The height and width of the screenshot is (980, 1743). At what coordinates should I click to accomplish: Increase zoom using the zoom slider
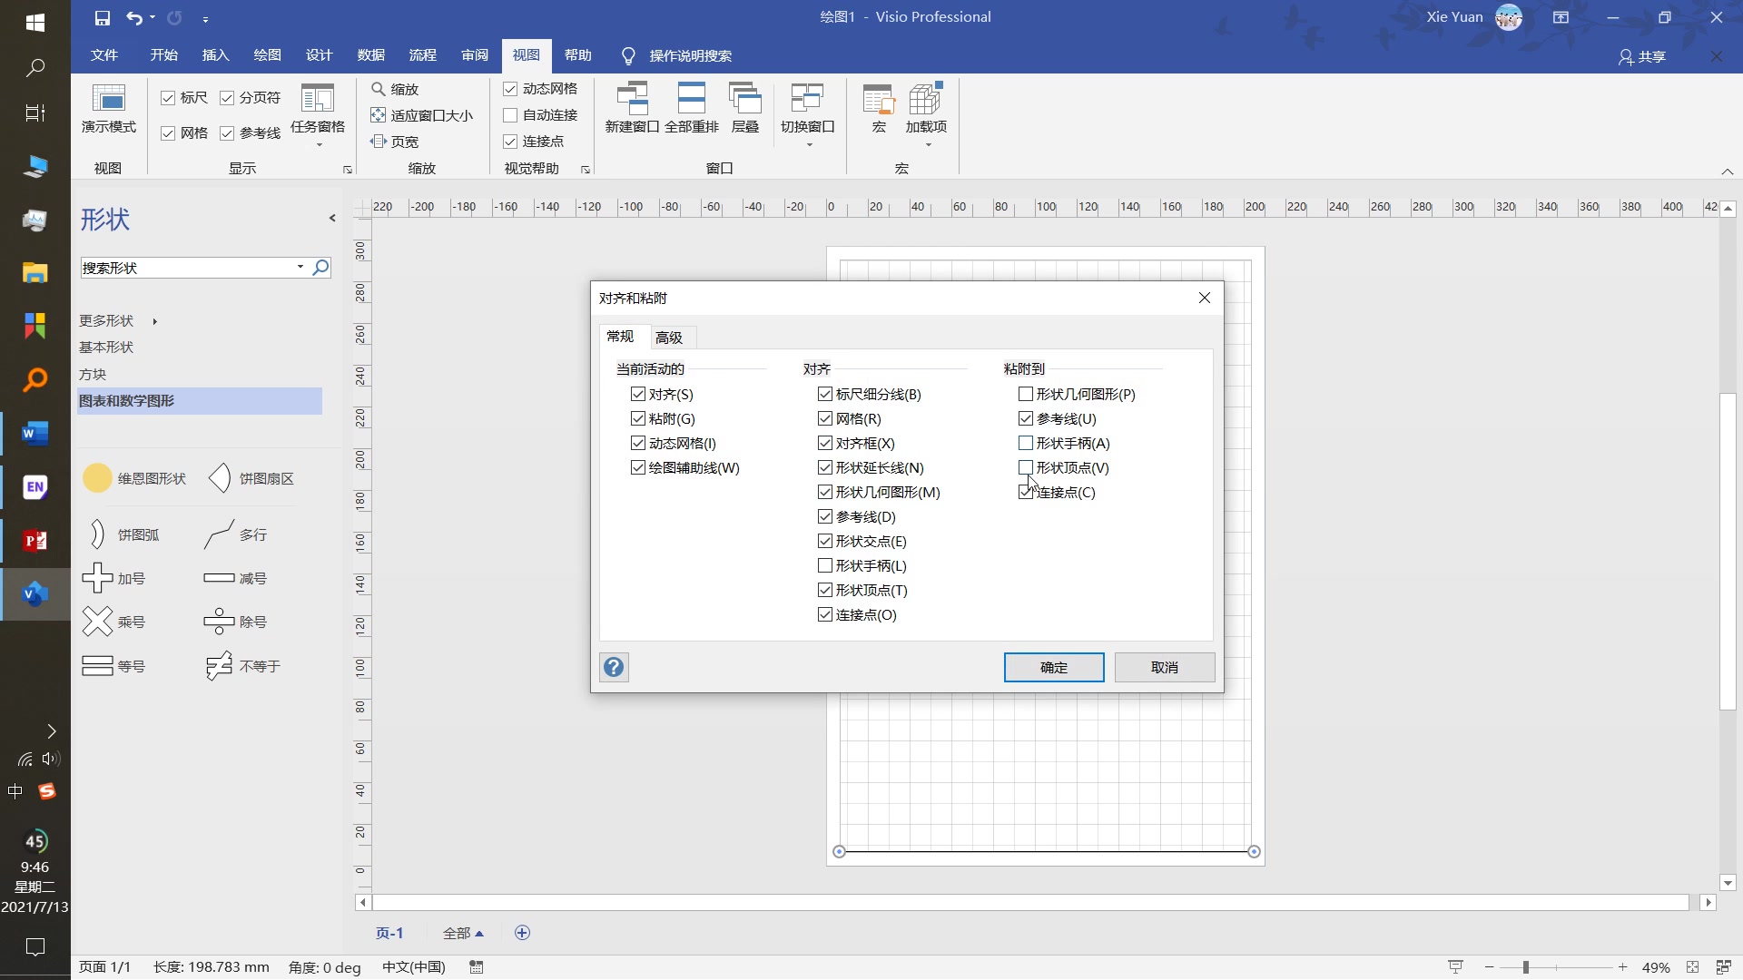[x=1622, y=967]
